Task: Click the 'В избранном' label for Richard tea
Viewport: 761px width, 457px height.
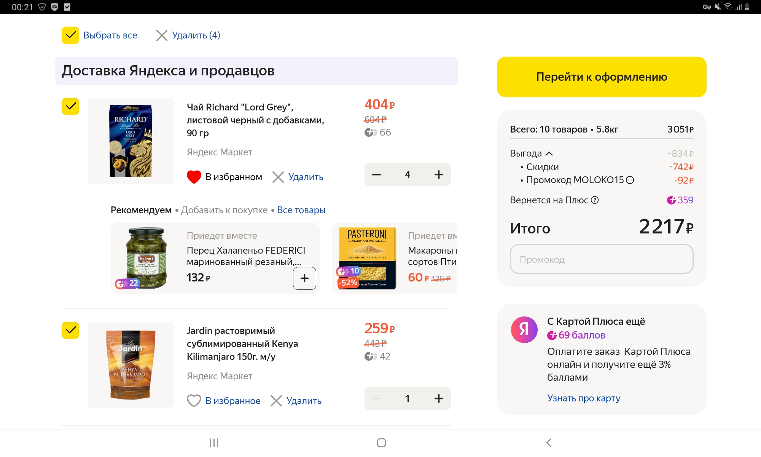Action: (x=234, y=177)
